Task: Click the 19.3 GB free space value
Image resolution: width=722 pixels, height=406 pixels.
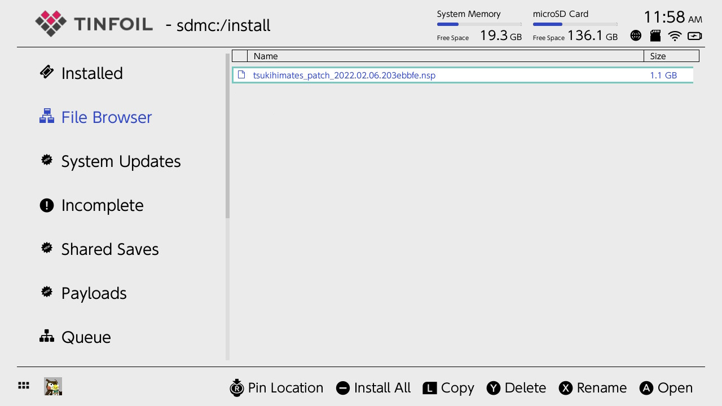Action: [501, 36]
